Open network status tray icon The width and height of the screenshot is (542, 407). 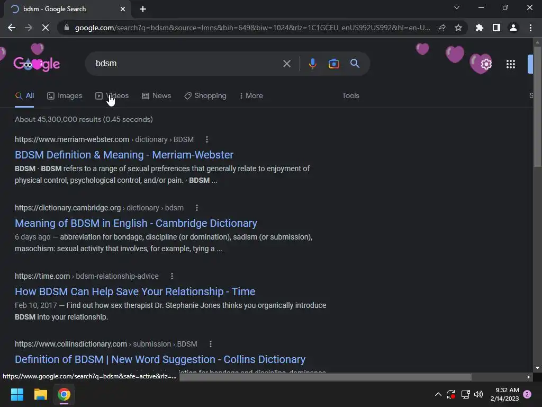(x=465, y=394)
